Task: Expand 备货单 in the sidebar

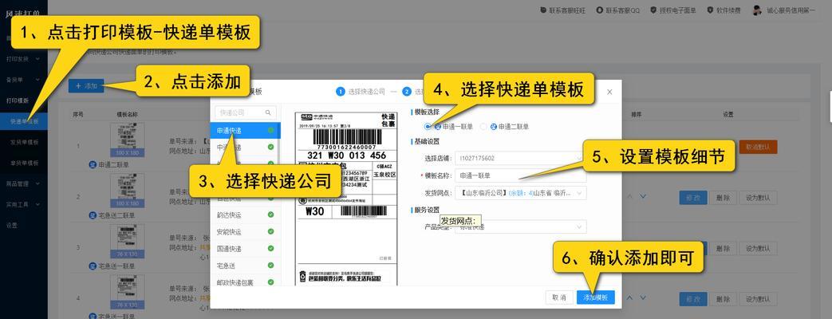Action: [x=23, y=79]
